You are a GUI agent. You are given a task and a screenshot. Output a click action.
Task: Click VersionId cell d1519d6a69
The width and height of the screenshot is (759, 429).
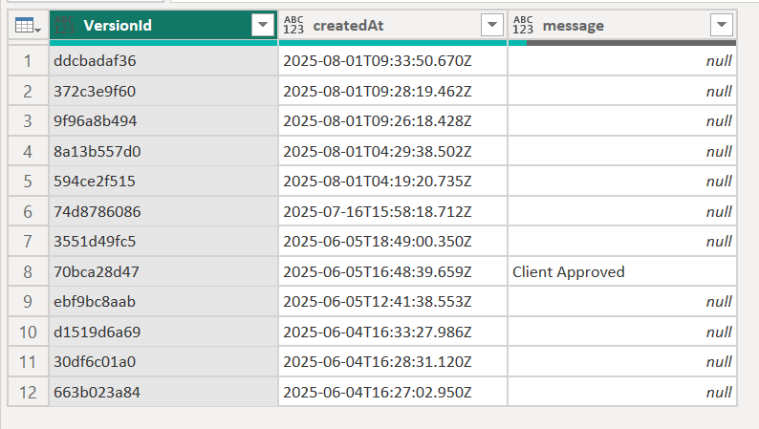coord(163,332)
